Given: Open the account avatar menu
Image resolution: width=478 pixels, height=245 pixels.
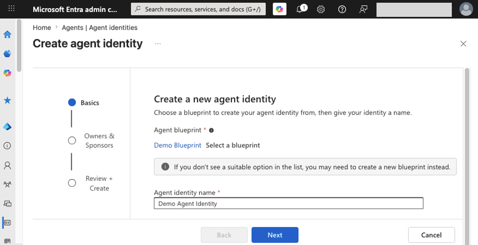Looking at the screenshot, I should pyautogui.click(x=466, y=9).
